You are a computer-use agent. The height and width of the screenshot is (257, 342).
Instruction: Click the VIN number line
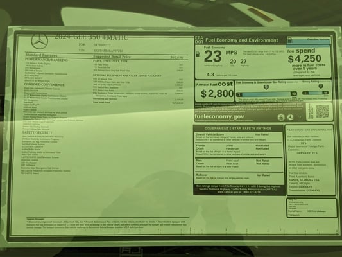[x=101, y=51]
